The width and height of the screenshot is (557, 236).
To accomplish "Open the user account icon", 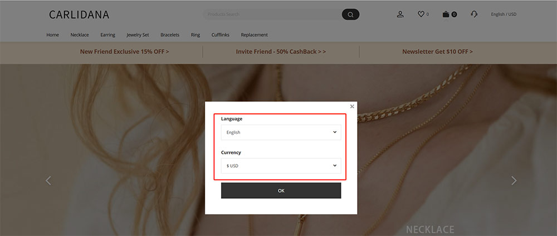I will coord(400,14).
